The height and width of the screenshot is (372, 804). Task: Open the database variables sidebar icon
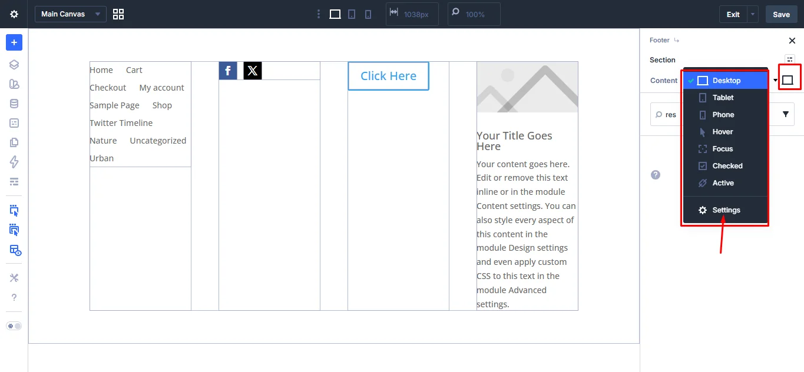point(14,104)
